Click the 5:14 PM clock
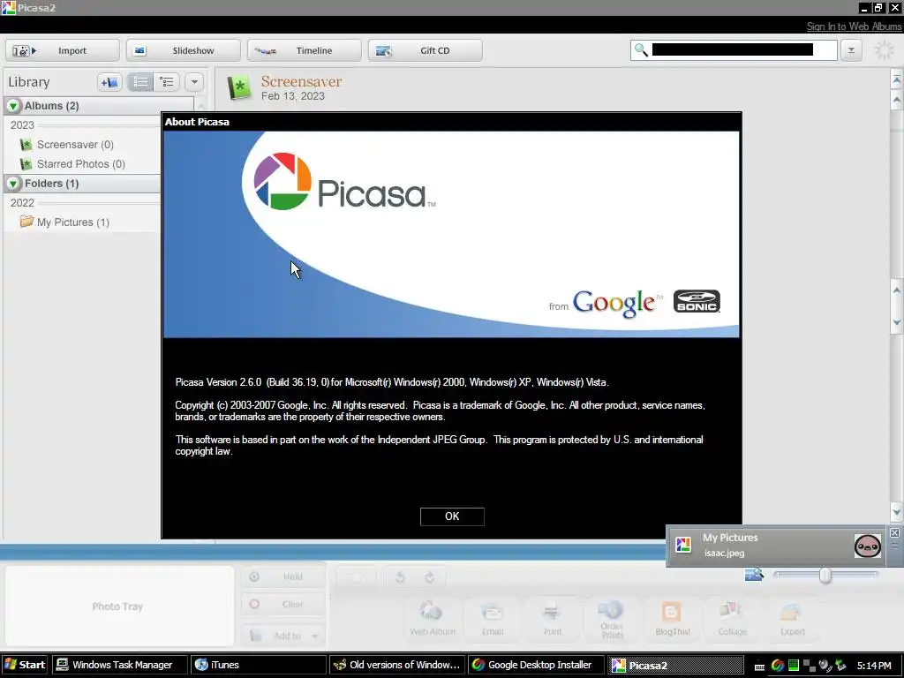The height and width of the screenshot is (678, 904). [x=874, y=666]
